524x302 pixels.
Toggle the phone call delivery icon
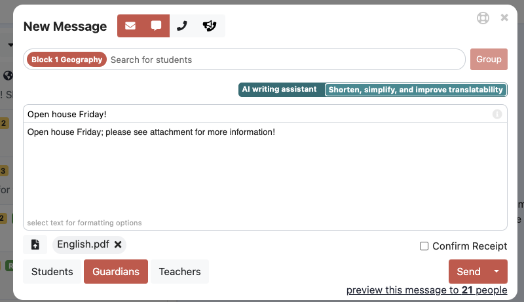(182, 26)
